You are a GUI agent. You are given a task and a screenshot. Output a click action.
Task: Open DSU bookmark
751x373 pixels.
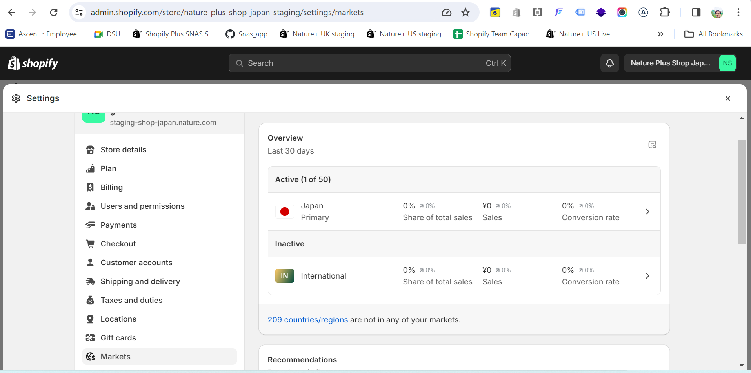coord(107,34)
